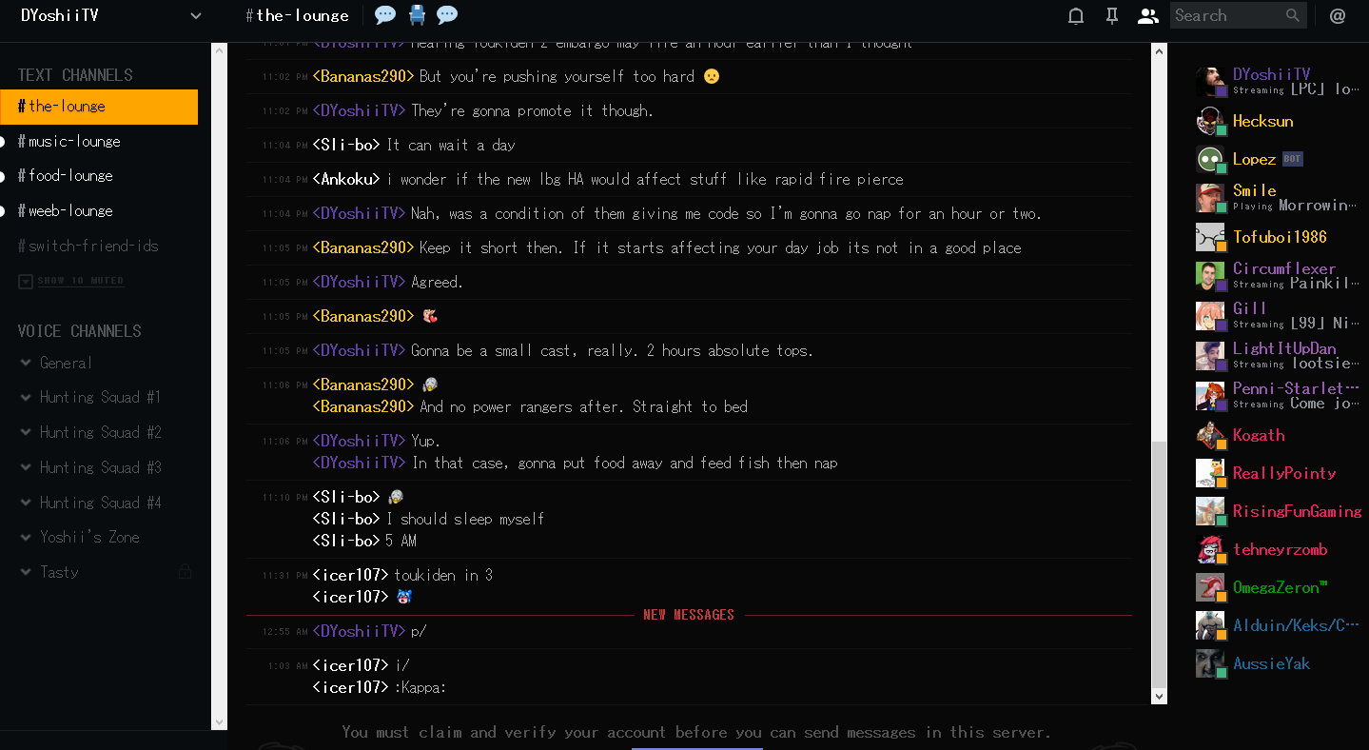Click Lopez bot avatar
The image size is (1369, 750).
[1210, 159]
